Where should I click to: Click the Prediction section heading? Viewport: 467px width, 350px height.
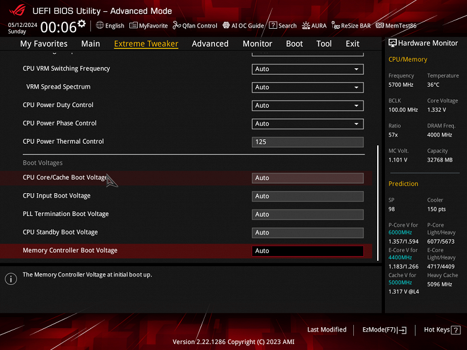click(403, 184)
